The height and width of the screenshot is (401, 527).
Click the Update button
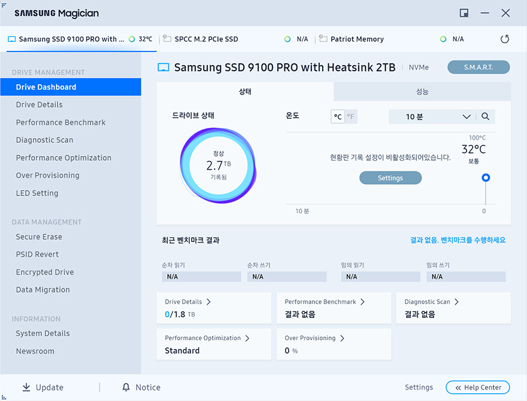43,387
